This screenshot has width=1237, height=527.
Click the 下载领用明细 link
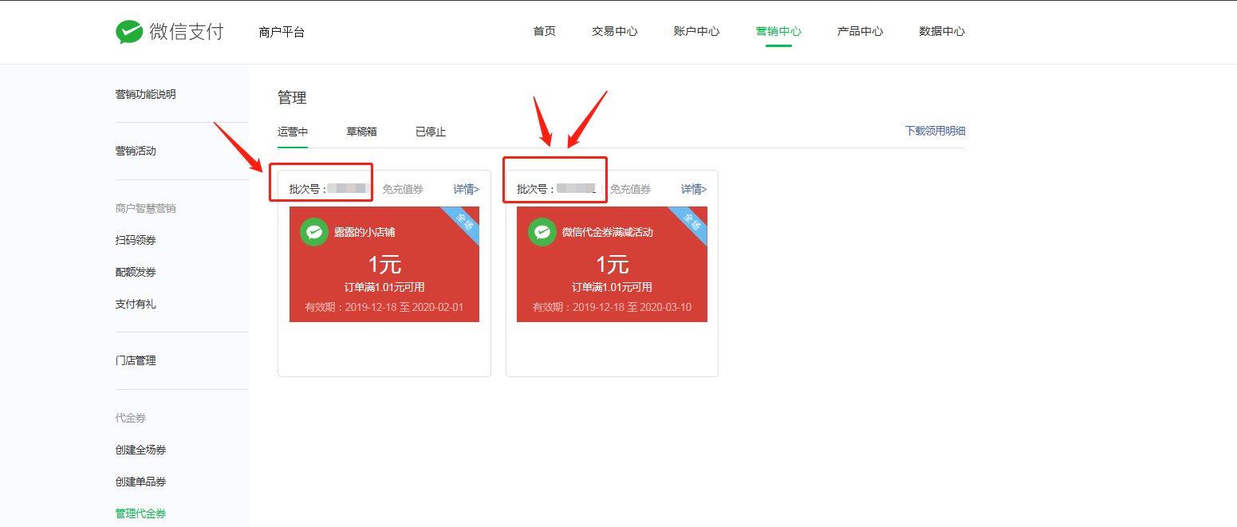click(935, 131)
